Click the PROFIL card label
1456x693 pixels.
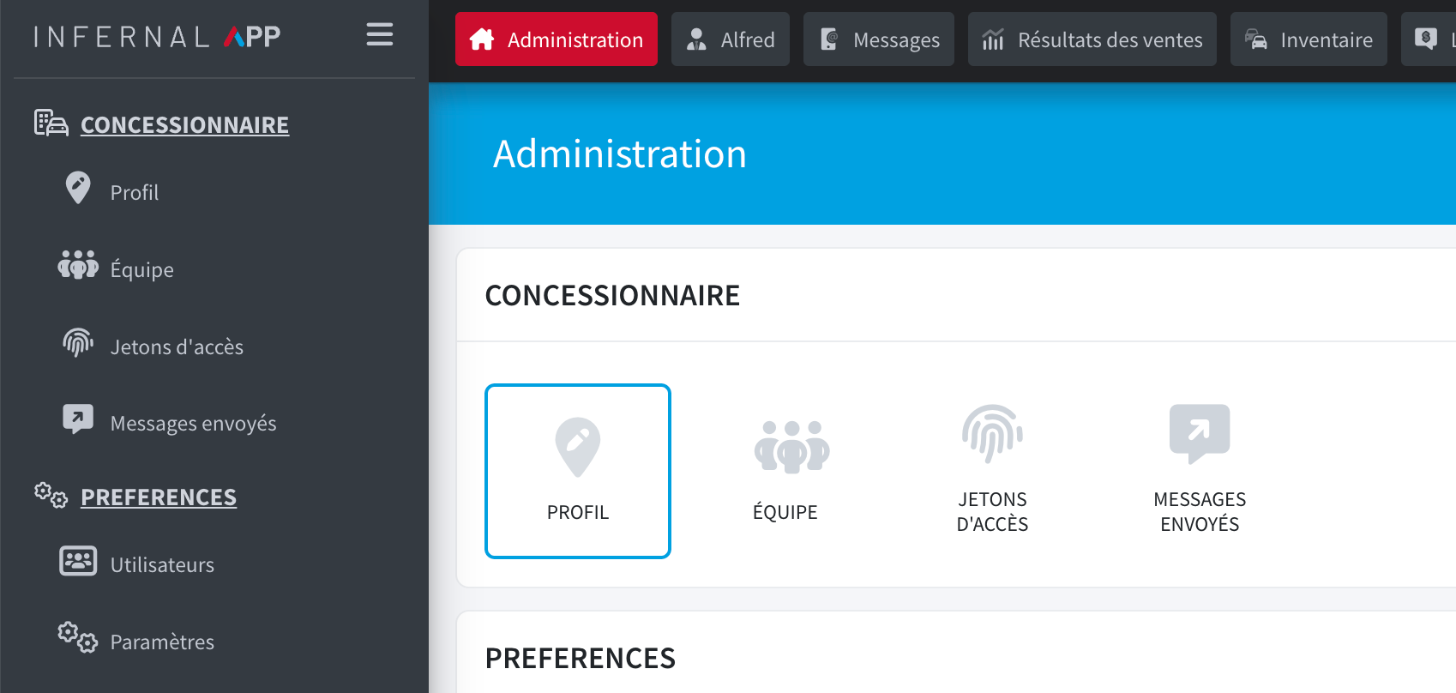(578, 512)
